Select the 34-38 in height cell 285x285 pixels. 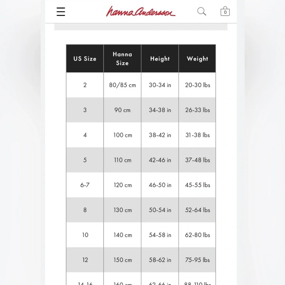pos(160,110)
